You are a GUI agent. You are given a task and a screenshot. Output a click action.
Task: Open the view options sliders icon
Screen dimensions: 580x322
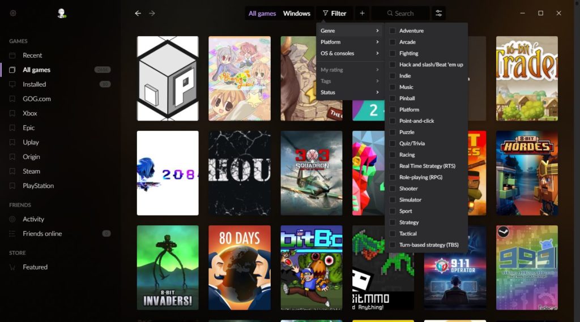(438, 13)
